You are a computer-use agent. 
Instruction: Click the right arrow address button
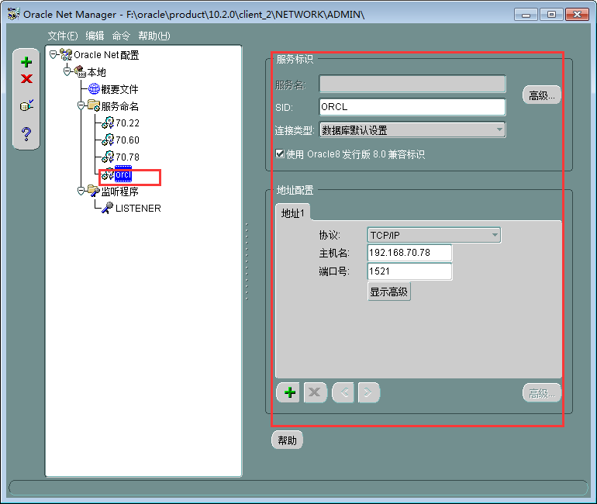[x=368, y=392]
